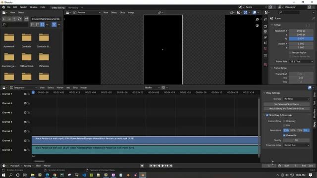
Task: Toggle the file browser filter funnel
Action: (54, 25)
